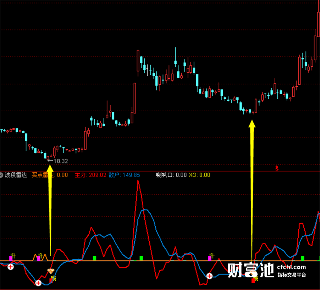Screen dimensions: 320x290
Task: Click the leftmost magenta square marker
Action: point(11,258)
